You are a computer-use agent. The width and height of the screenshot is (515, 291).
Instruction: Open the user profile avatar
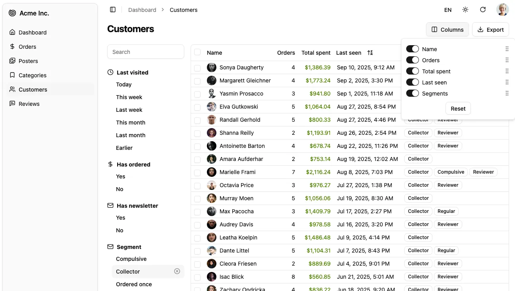click(502, 10)
